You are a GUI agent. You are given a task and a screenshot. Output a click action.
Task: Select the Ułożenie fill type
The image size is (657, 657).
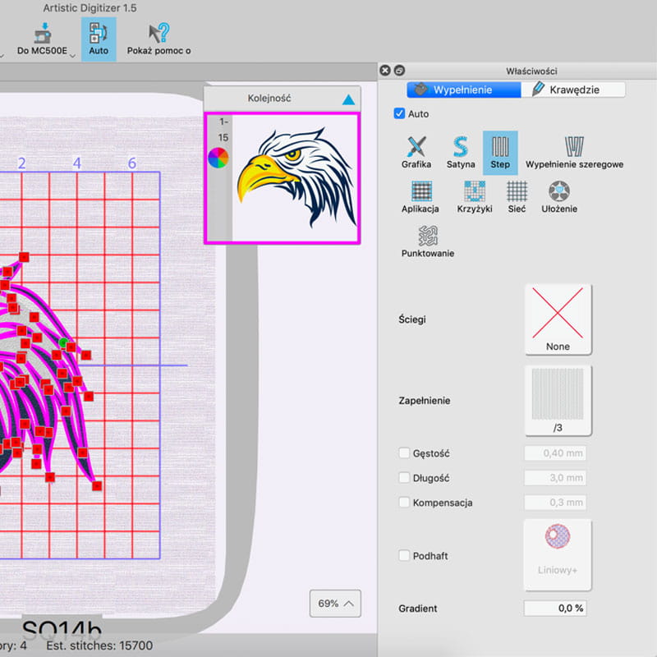[x=559, y=197]
